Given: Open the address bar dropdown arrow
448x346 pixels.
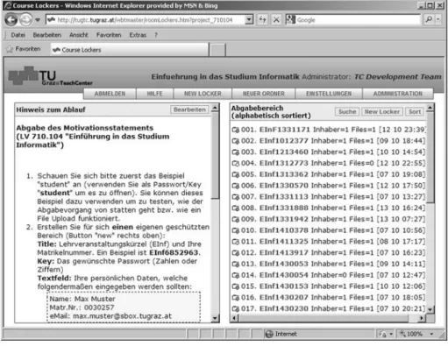Looking at the screenshot, I should tap(249, 20).
